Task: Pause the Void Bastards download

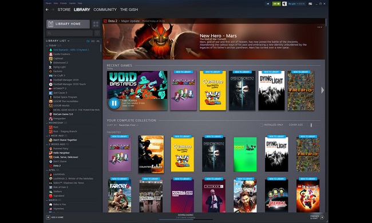Action: tap(114, 103)
